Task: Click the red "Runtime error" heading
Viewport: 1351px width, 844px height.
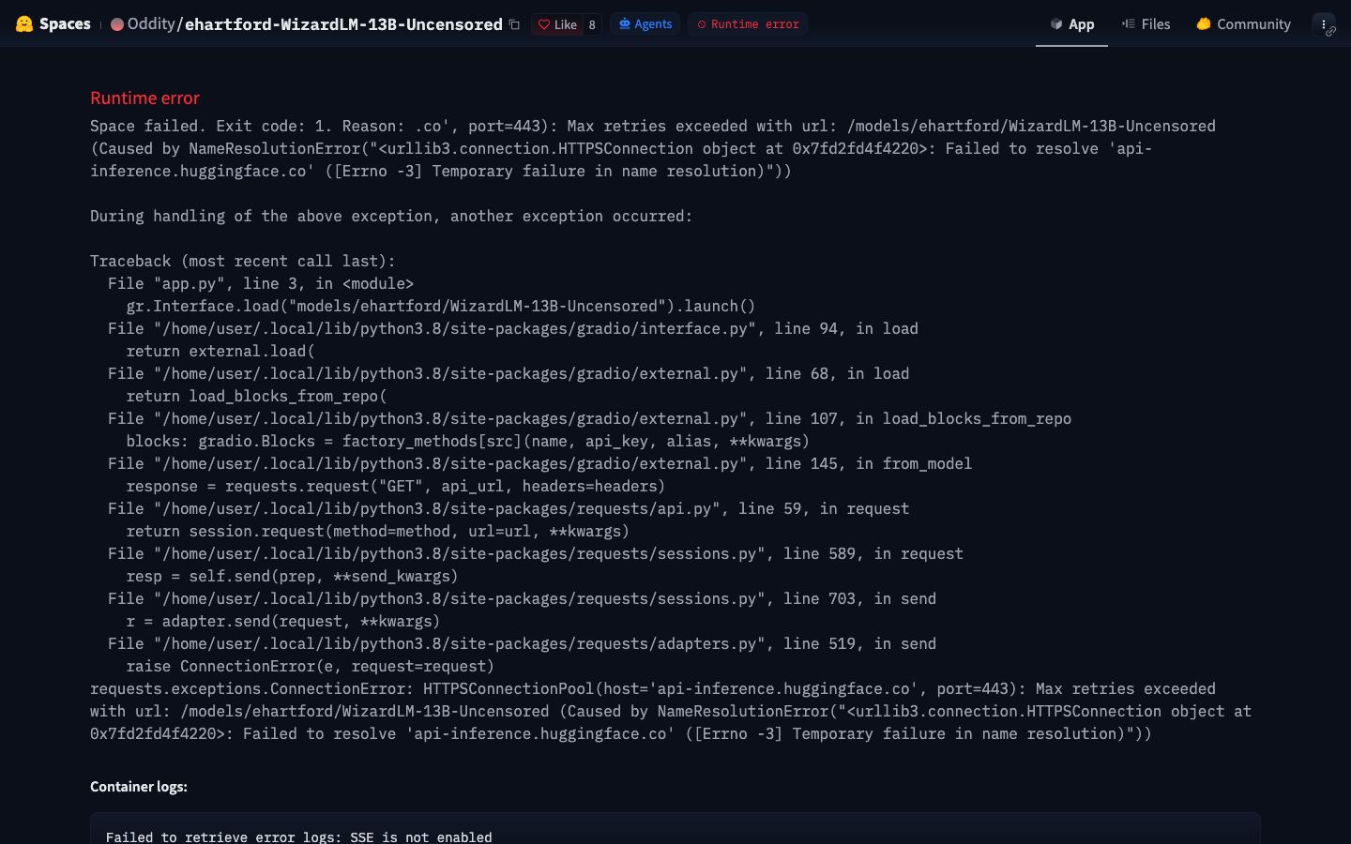Action: point(144,98)
